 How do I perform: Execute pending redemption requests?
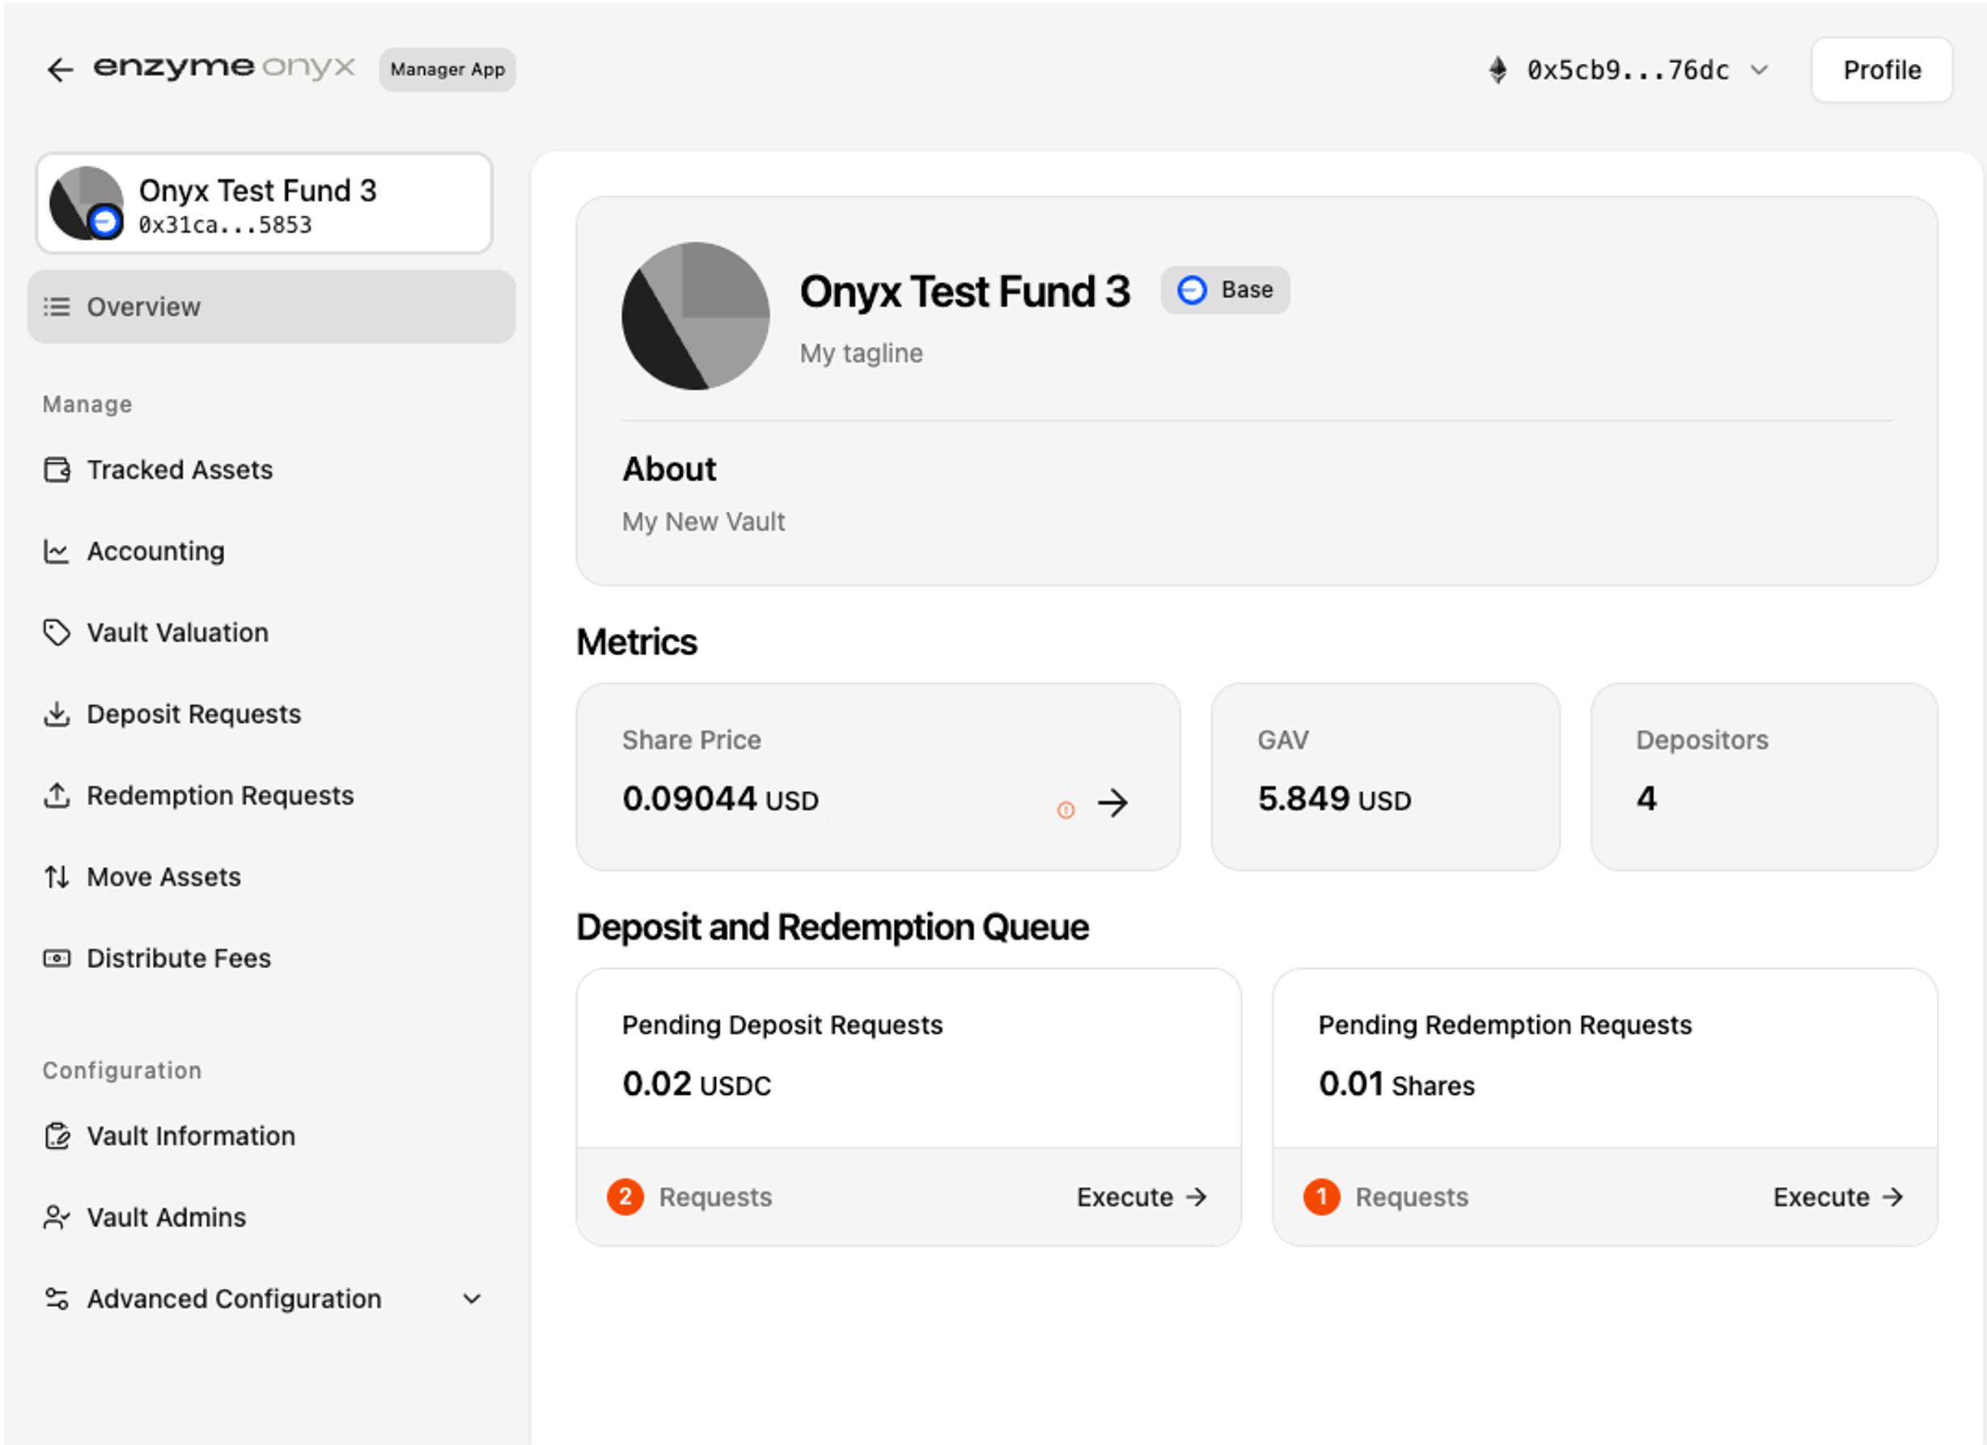(x=1837, y=1198)
